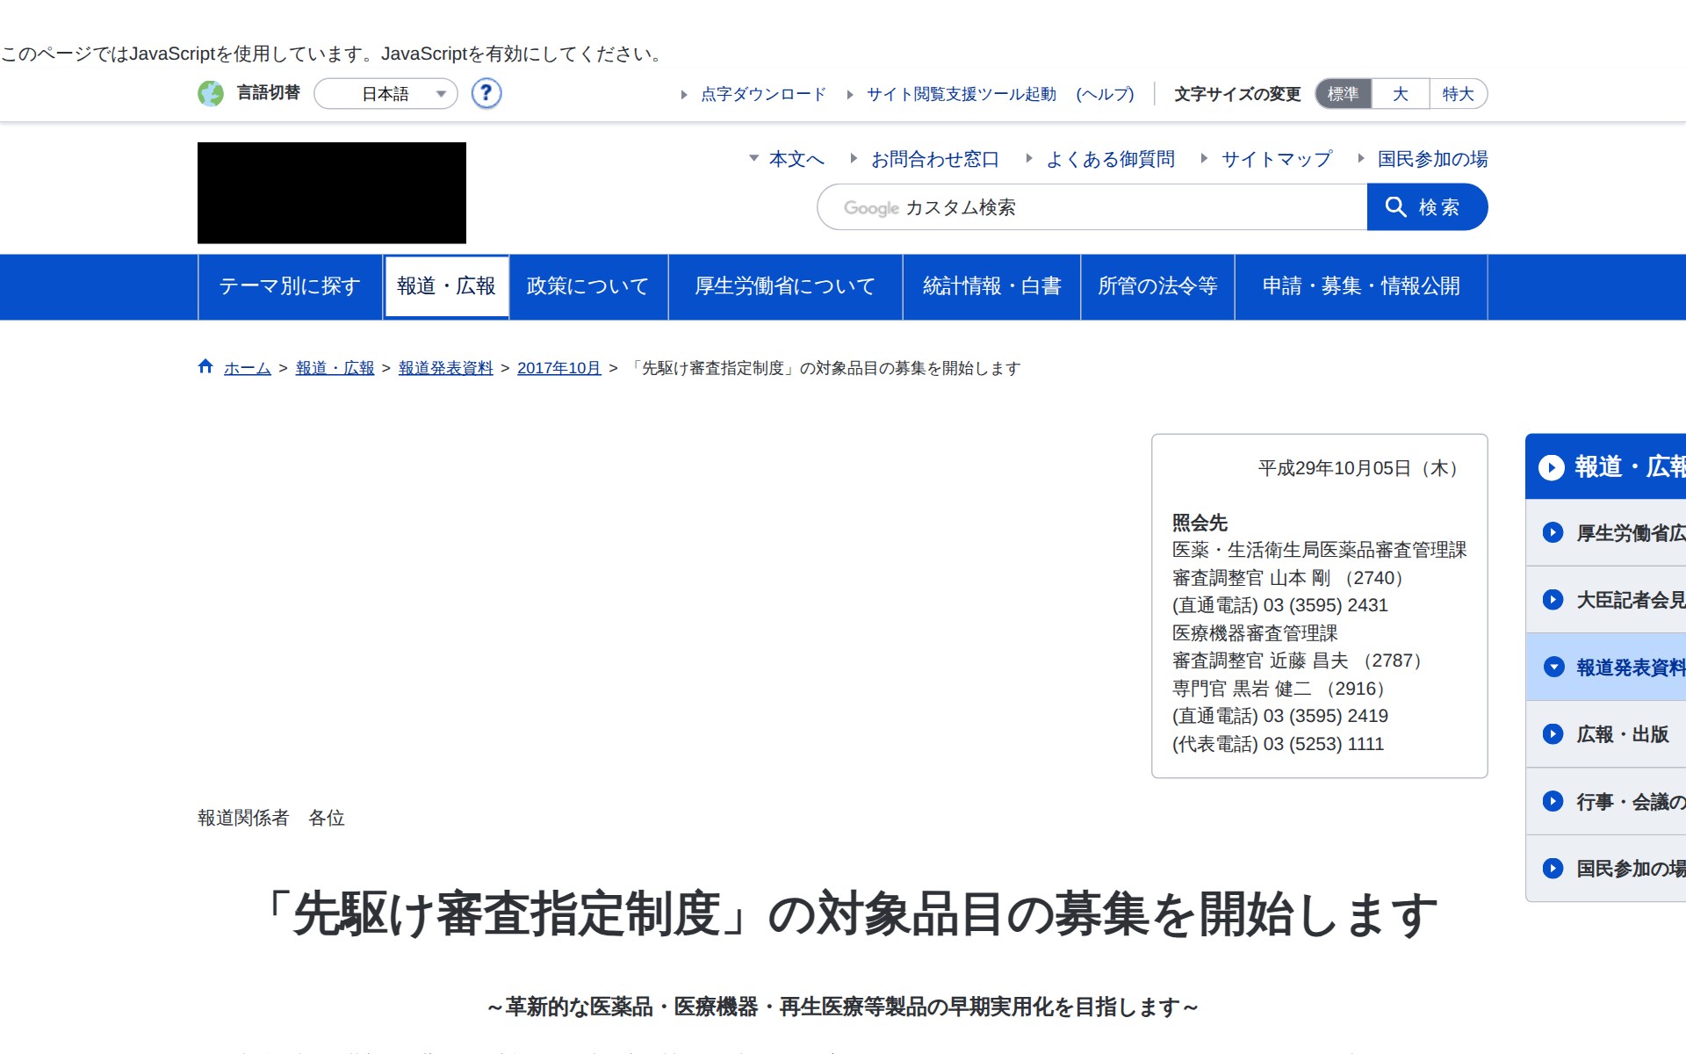Open the サイトマップ link
This screenshot has height=1054, width=1686.
tap(1276, 159)
